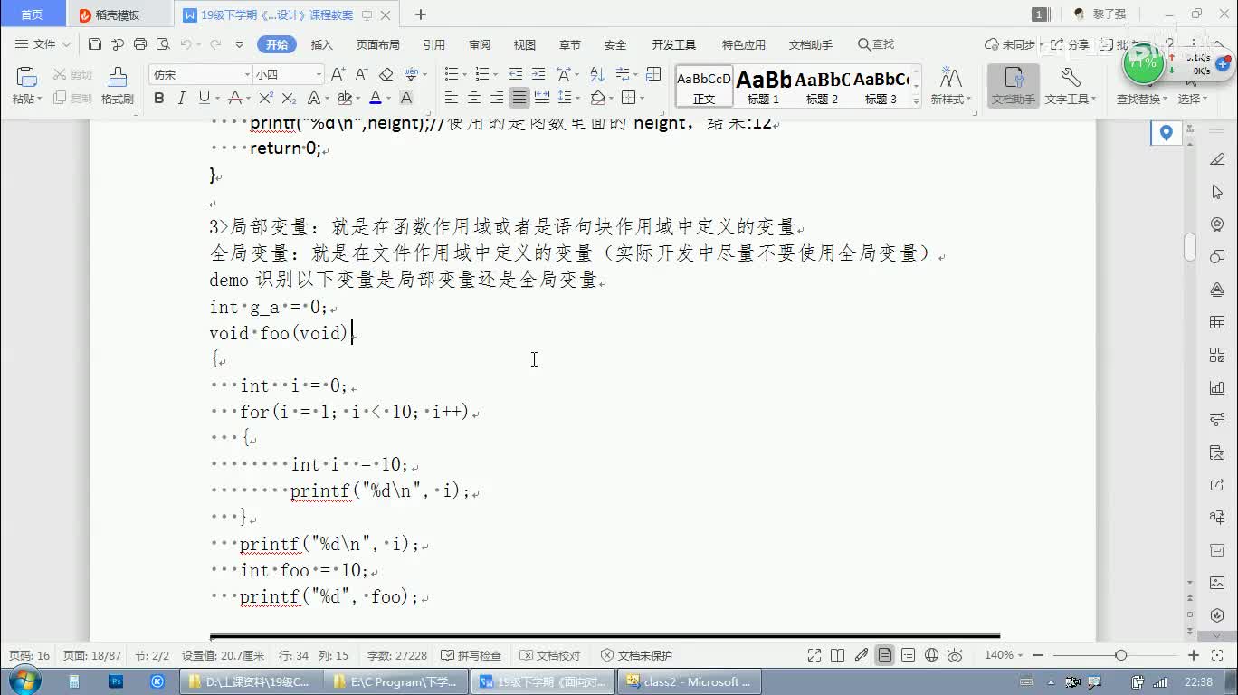Click the 分享 share button
The height and width of the screenshot is (695, 1238).
pyautogui.click(x=1071, y=44)
